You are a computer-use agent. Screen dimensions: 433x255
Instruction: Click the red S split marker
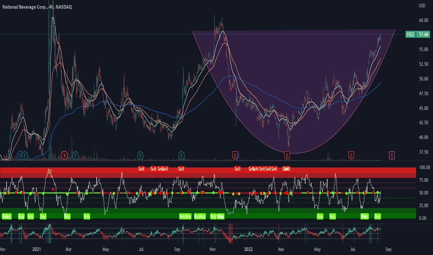64,155
